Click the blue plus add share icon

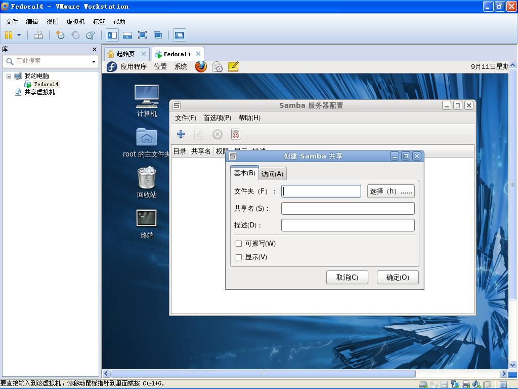181,134
